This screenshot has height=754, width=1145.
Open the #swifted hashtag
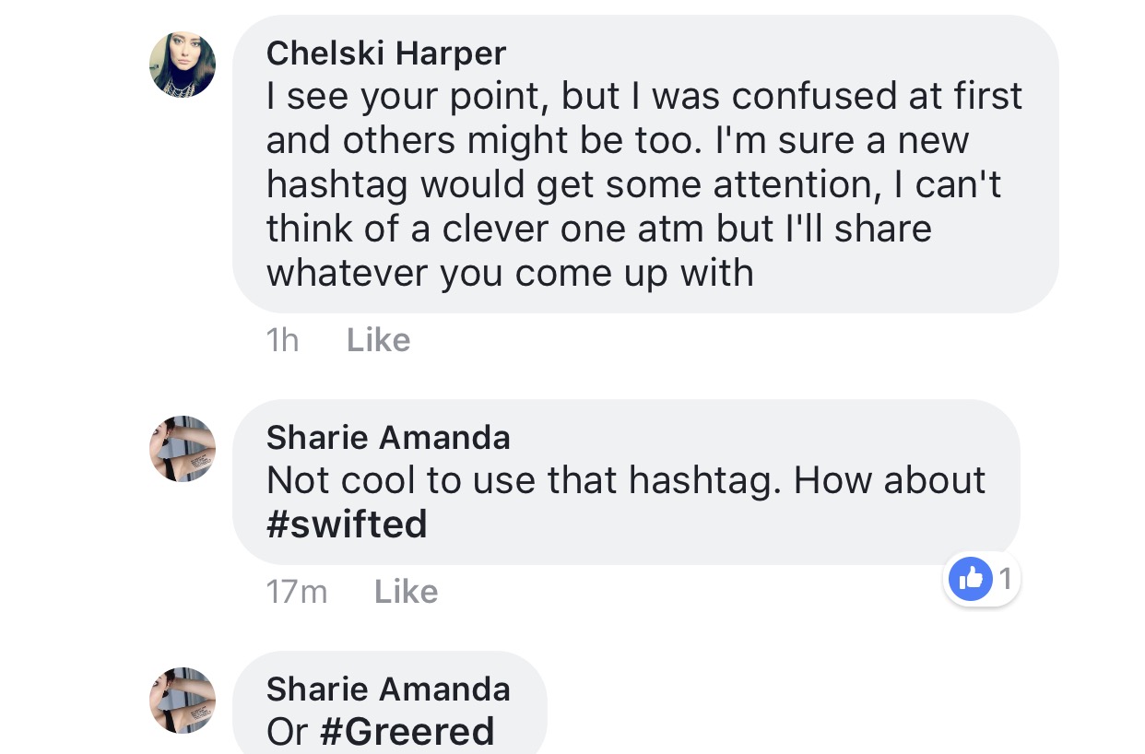(x=347, y=524)
